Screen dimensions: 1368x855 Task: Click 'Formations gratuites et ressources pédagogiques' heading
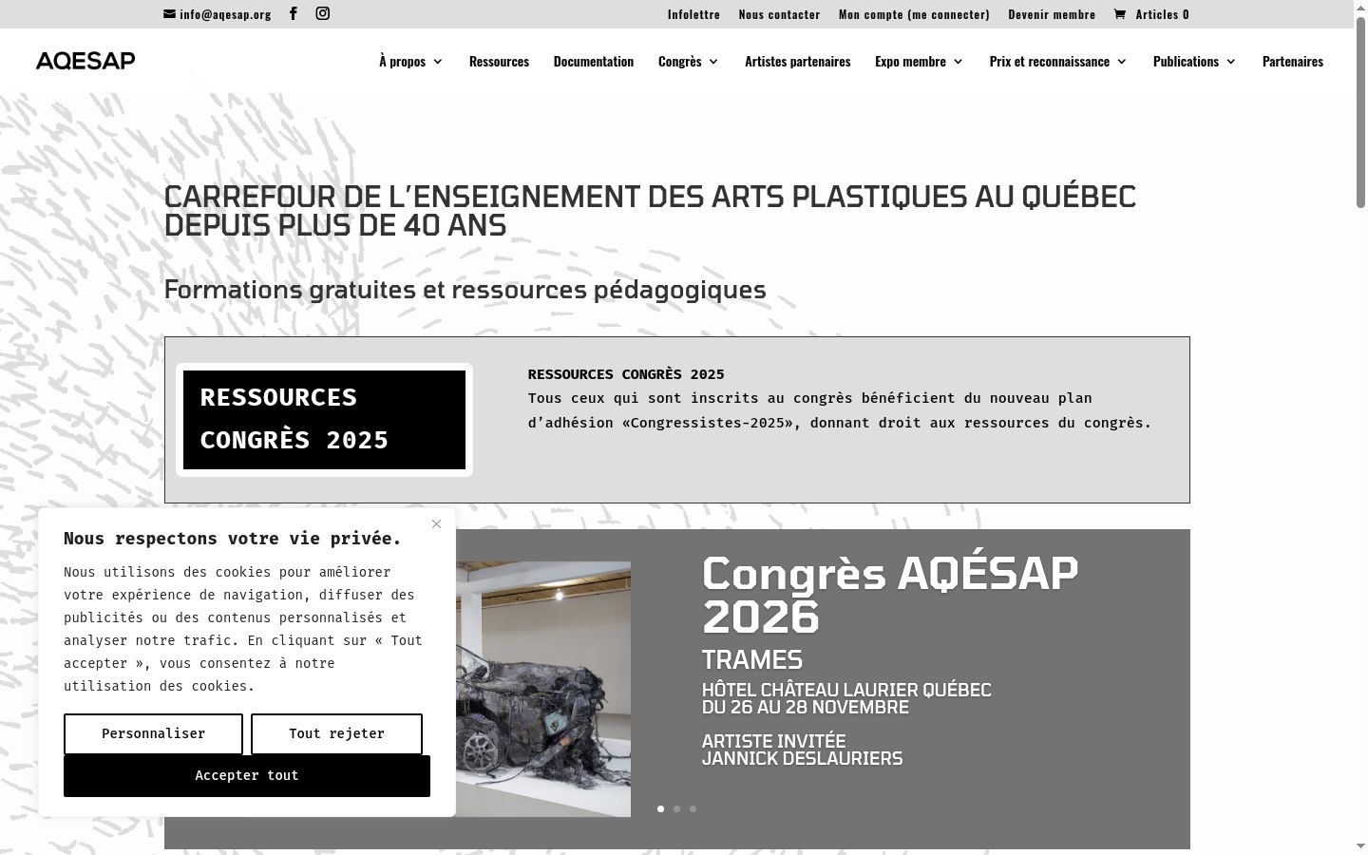465,290
